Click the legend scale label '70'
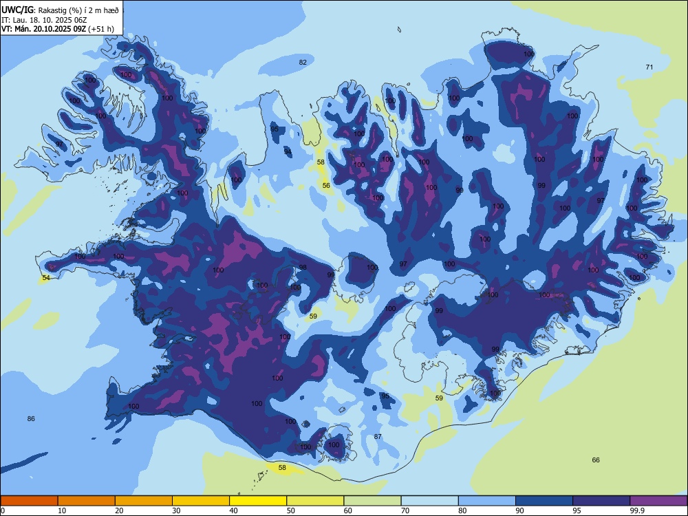This screenshot has width=688, height=516. coord(405,510)
